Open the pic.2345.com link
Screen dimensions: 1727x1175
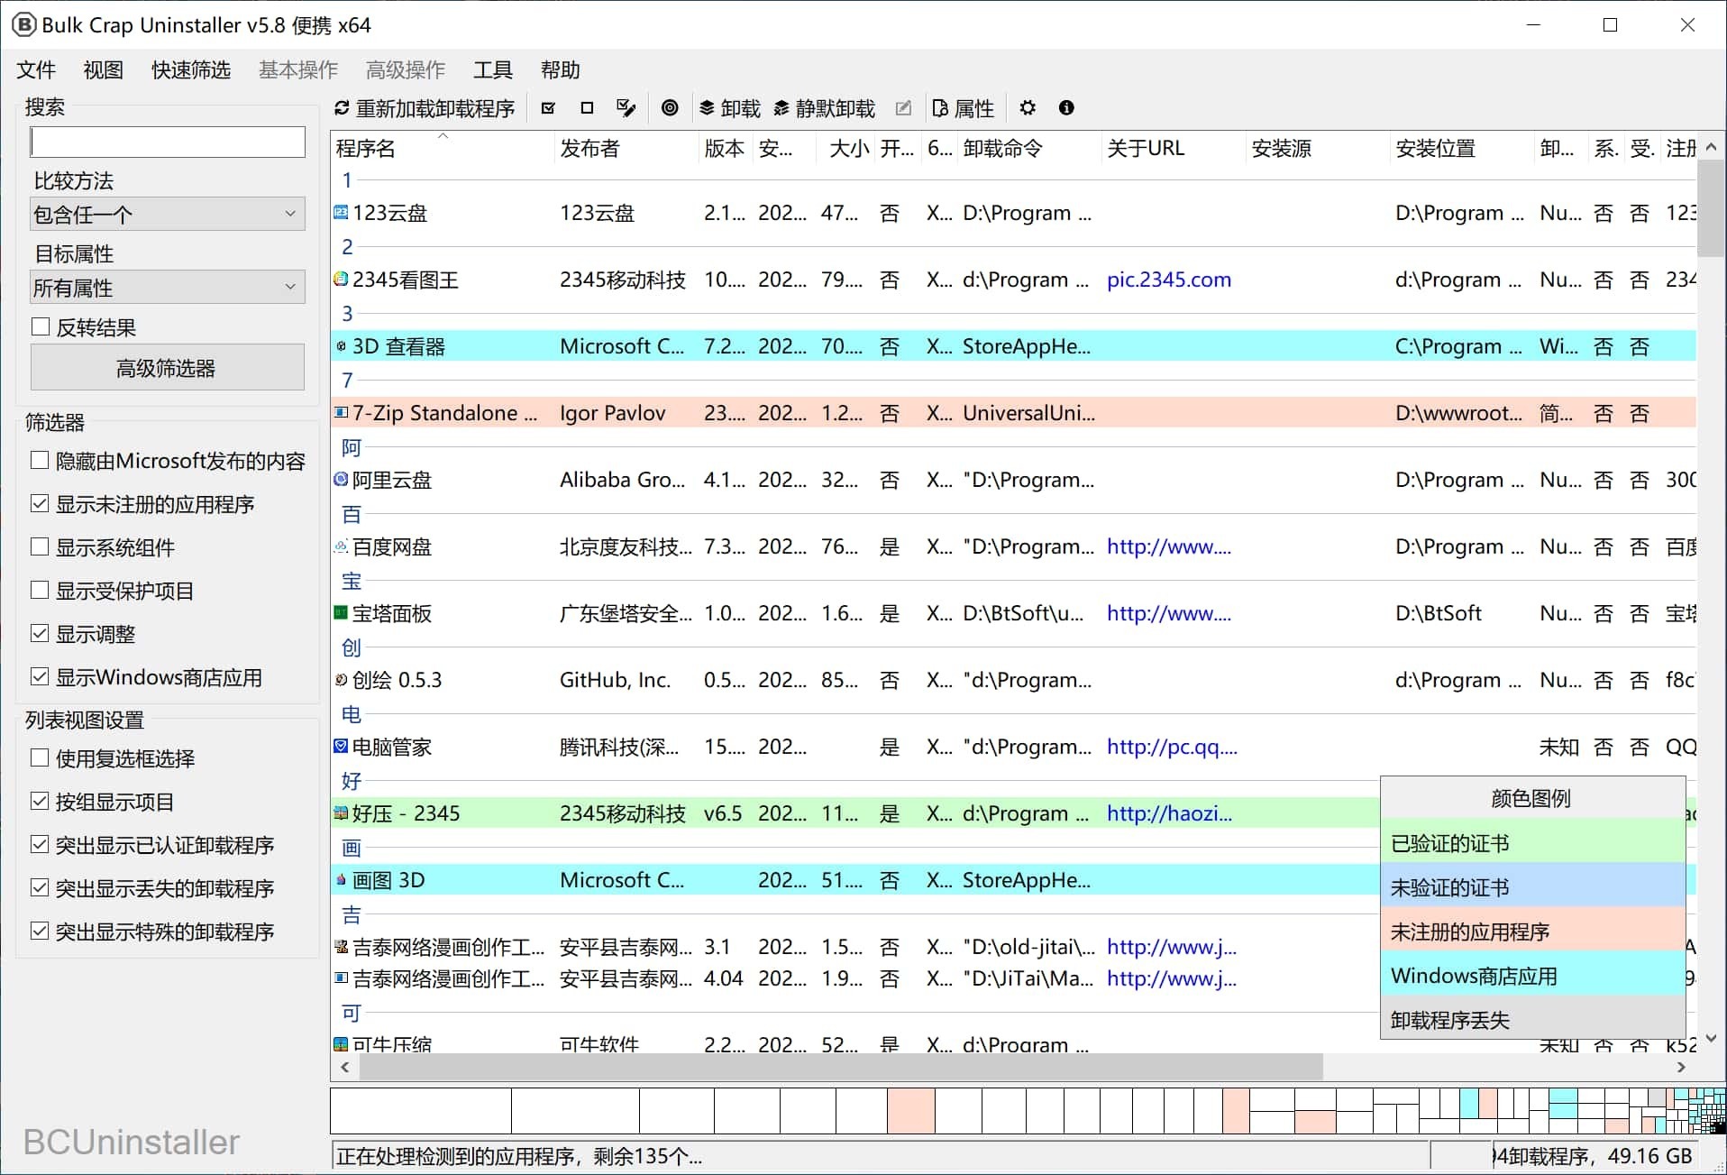click(x=1168, y=280)
